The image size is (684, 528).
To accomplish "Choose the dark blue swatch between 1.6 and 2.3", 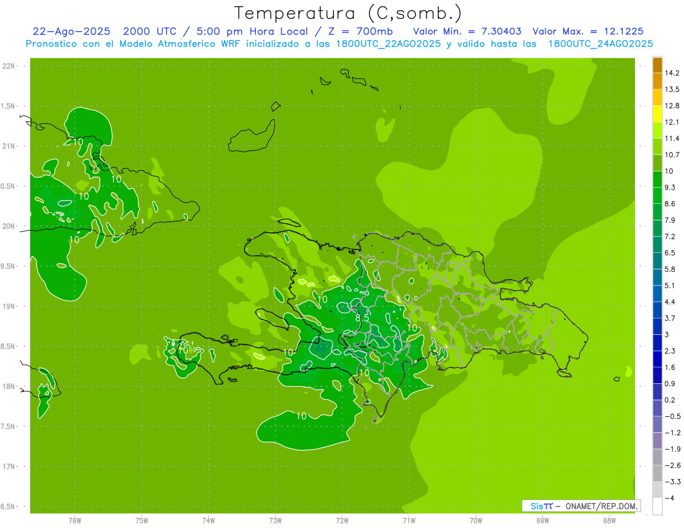I will 657,359.
